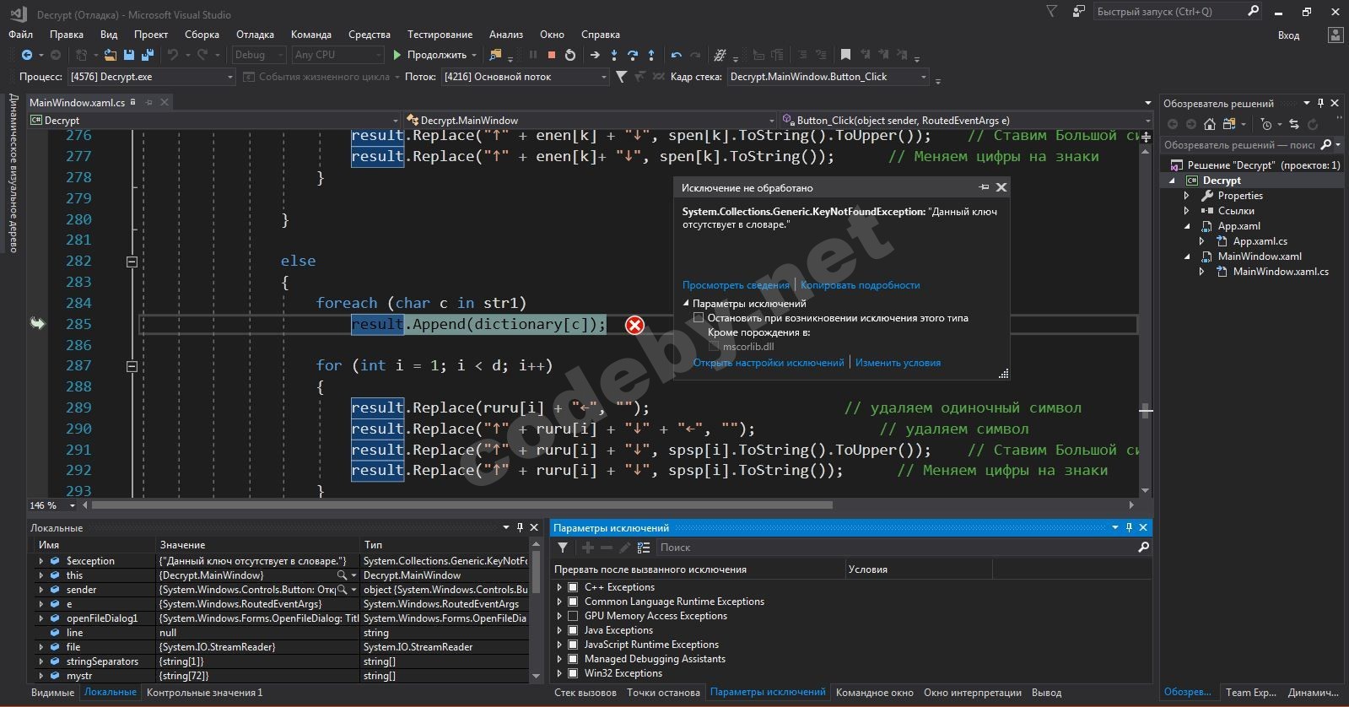Click the red Stop Debugging square
The image size is (1349, 707).
(x=552, y=55)
